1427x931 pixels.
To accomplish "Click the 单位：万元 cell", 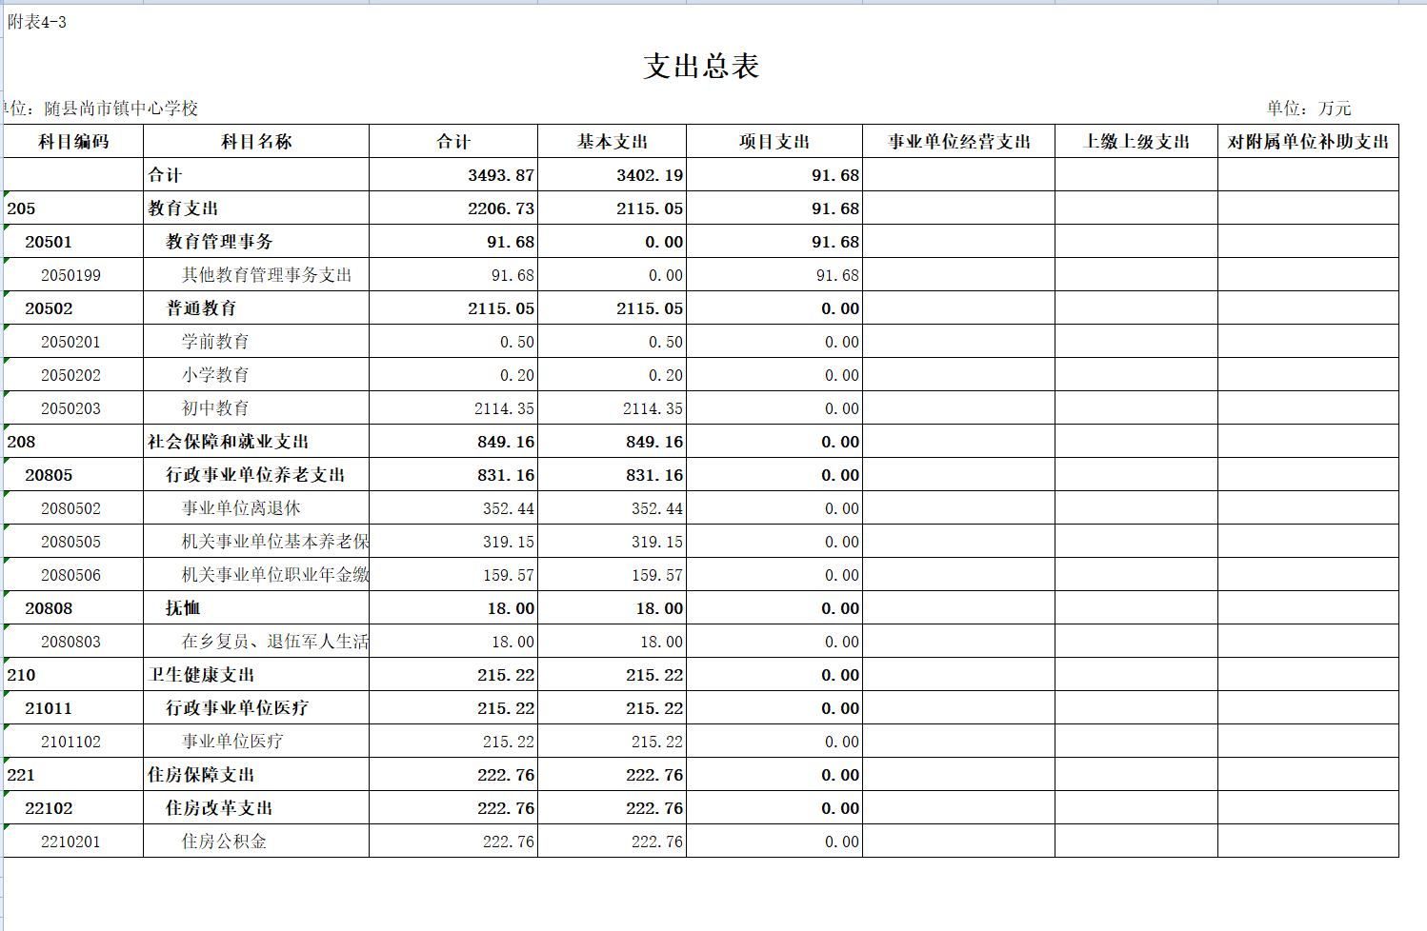I will [x=1309, y=109].
